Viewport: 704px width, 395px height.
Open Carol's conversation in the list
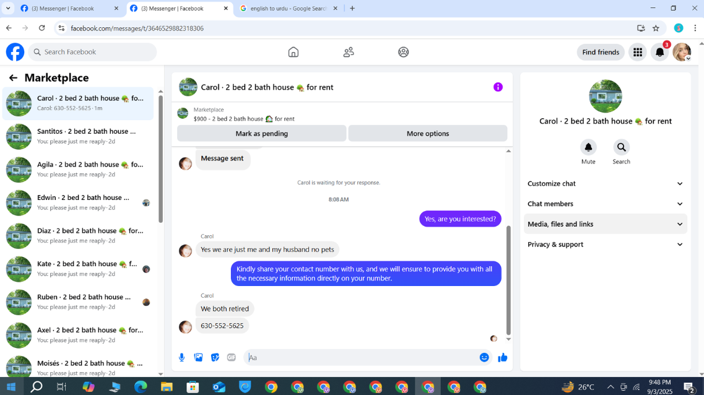pyautogui.click(x=79, y=103)
